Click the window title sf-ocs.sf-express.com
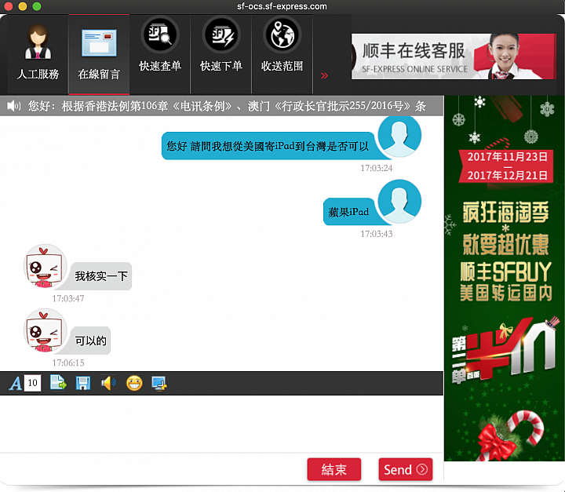This screenshot has height=492, width=565. (x=282, y=6)
